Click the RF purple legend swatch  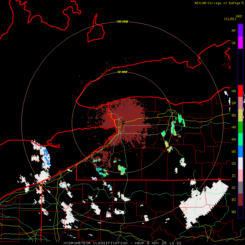(240, 30)
